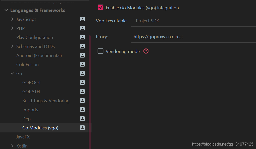Uncheck Enable Go Modules (vgo) integration
256x149 pixels.
tap(100, 7)
